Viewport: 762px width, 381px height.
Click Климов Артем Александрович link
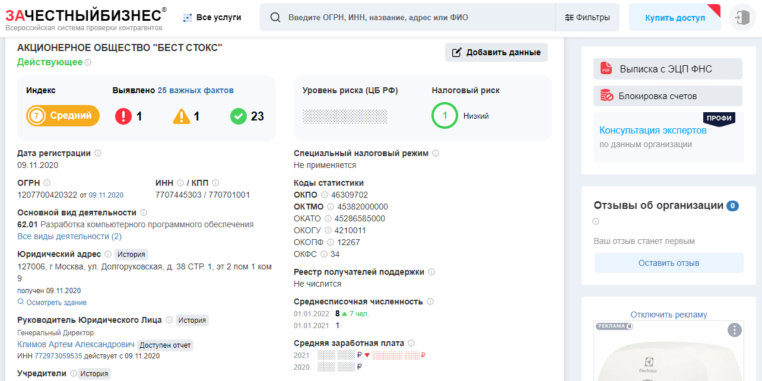point(76,344)
